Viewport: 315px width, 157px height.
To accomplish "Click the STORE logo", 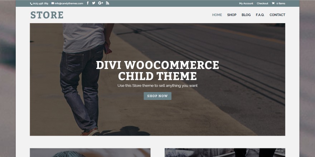I will click(47, 15).
